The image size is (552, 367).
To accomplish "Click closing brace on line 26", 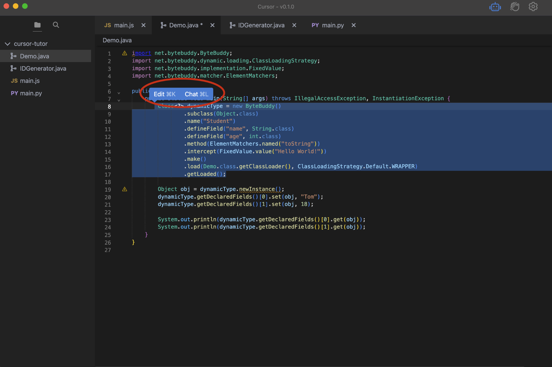I will pos(133,242).
